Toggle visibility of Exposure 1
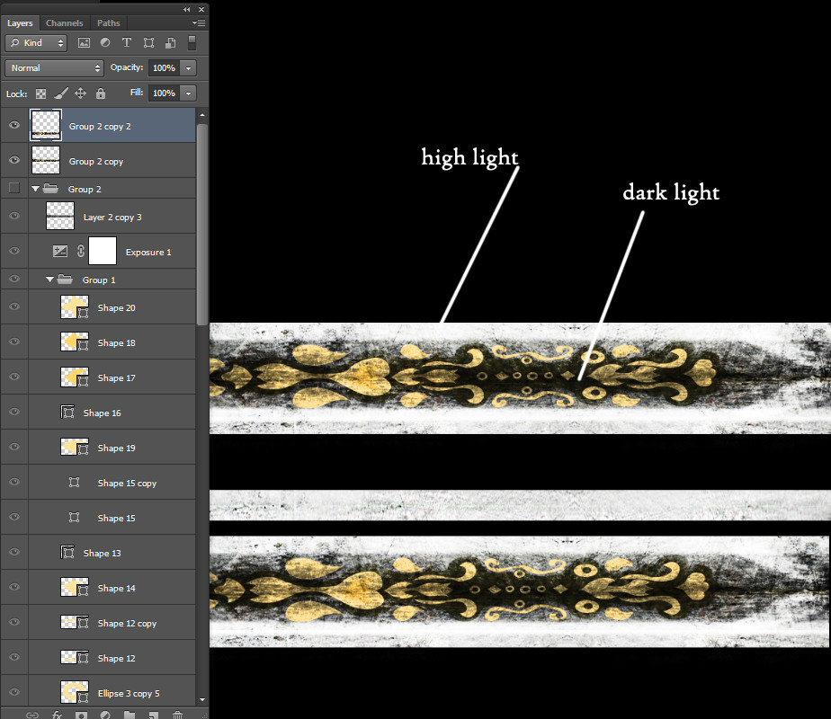Viewport: 831px width, 719px height. (14, 251)
